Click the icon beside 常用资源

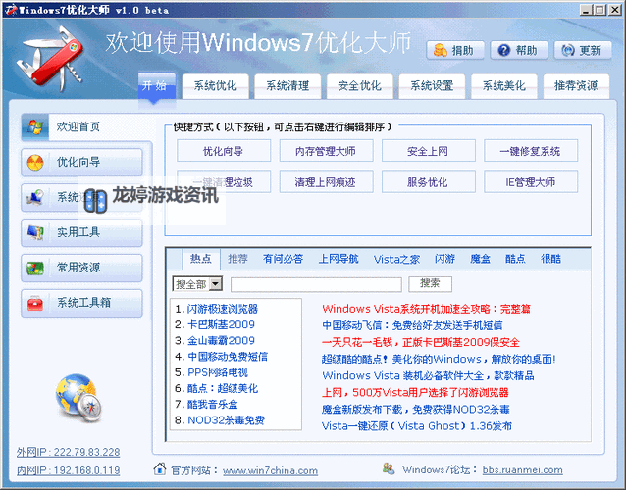pos(35,268)
